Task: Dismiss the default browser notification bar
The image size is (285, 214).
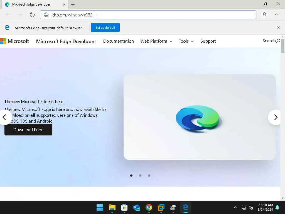Action: click(x=278, y=28)
